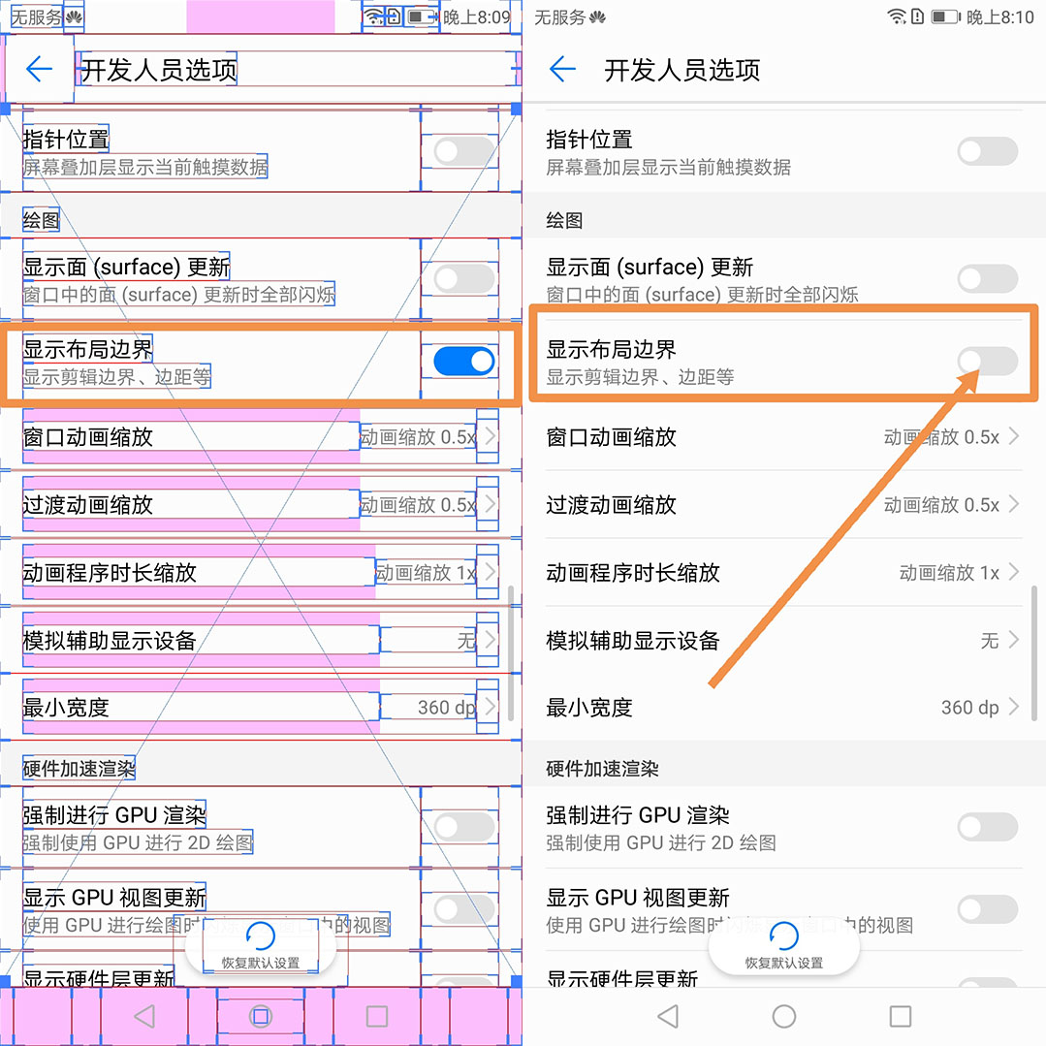
Task: Select 模拟辅助显示设备 on the right screen
Action: tap(633, 640)
